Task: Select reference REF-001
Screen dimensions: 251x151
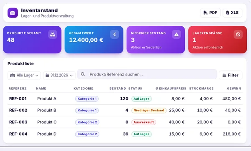Action: pyautogui.click(x=18, y=98)
